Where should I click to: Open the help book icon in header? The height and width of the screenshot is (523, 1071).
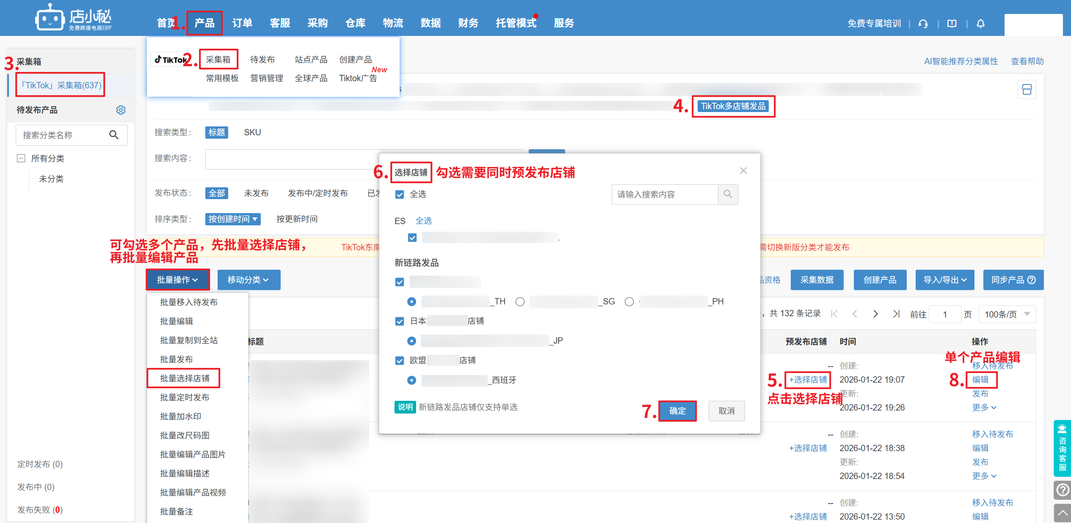point(952,24)
